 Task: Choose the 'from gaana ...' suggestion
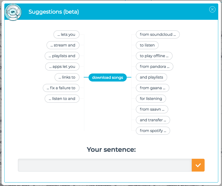(153, 88)
